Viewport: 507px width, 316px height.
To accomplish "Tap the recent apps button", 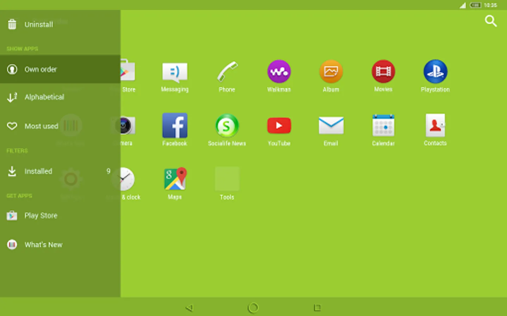I will coord(317,308).
